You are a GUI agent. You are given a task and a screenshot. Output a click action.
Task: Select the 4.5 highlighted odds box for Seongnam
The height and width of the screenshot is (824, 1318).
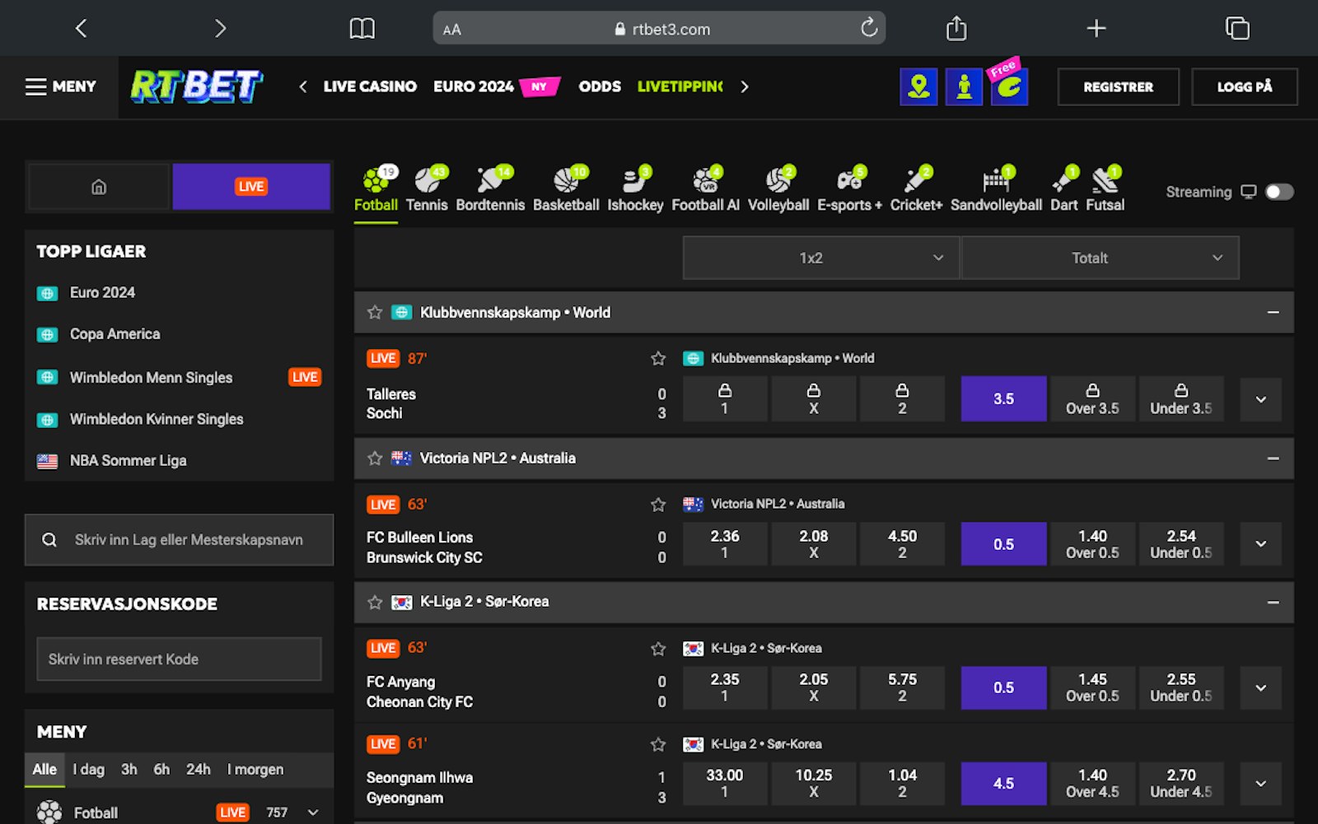[x=1003, y=783]
